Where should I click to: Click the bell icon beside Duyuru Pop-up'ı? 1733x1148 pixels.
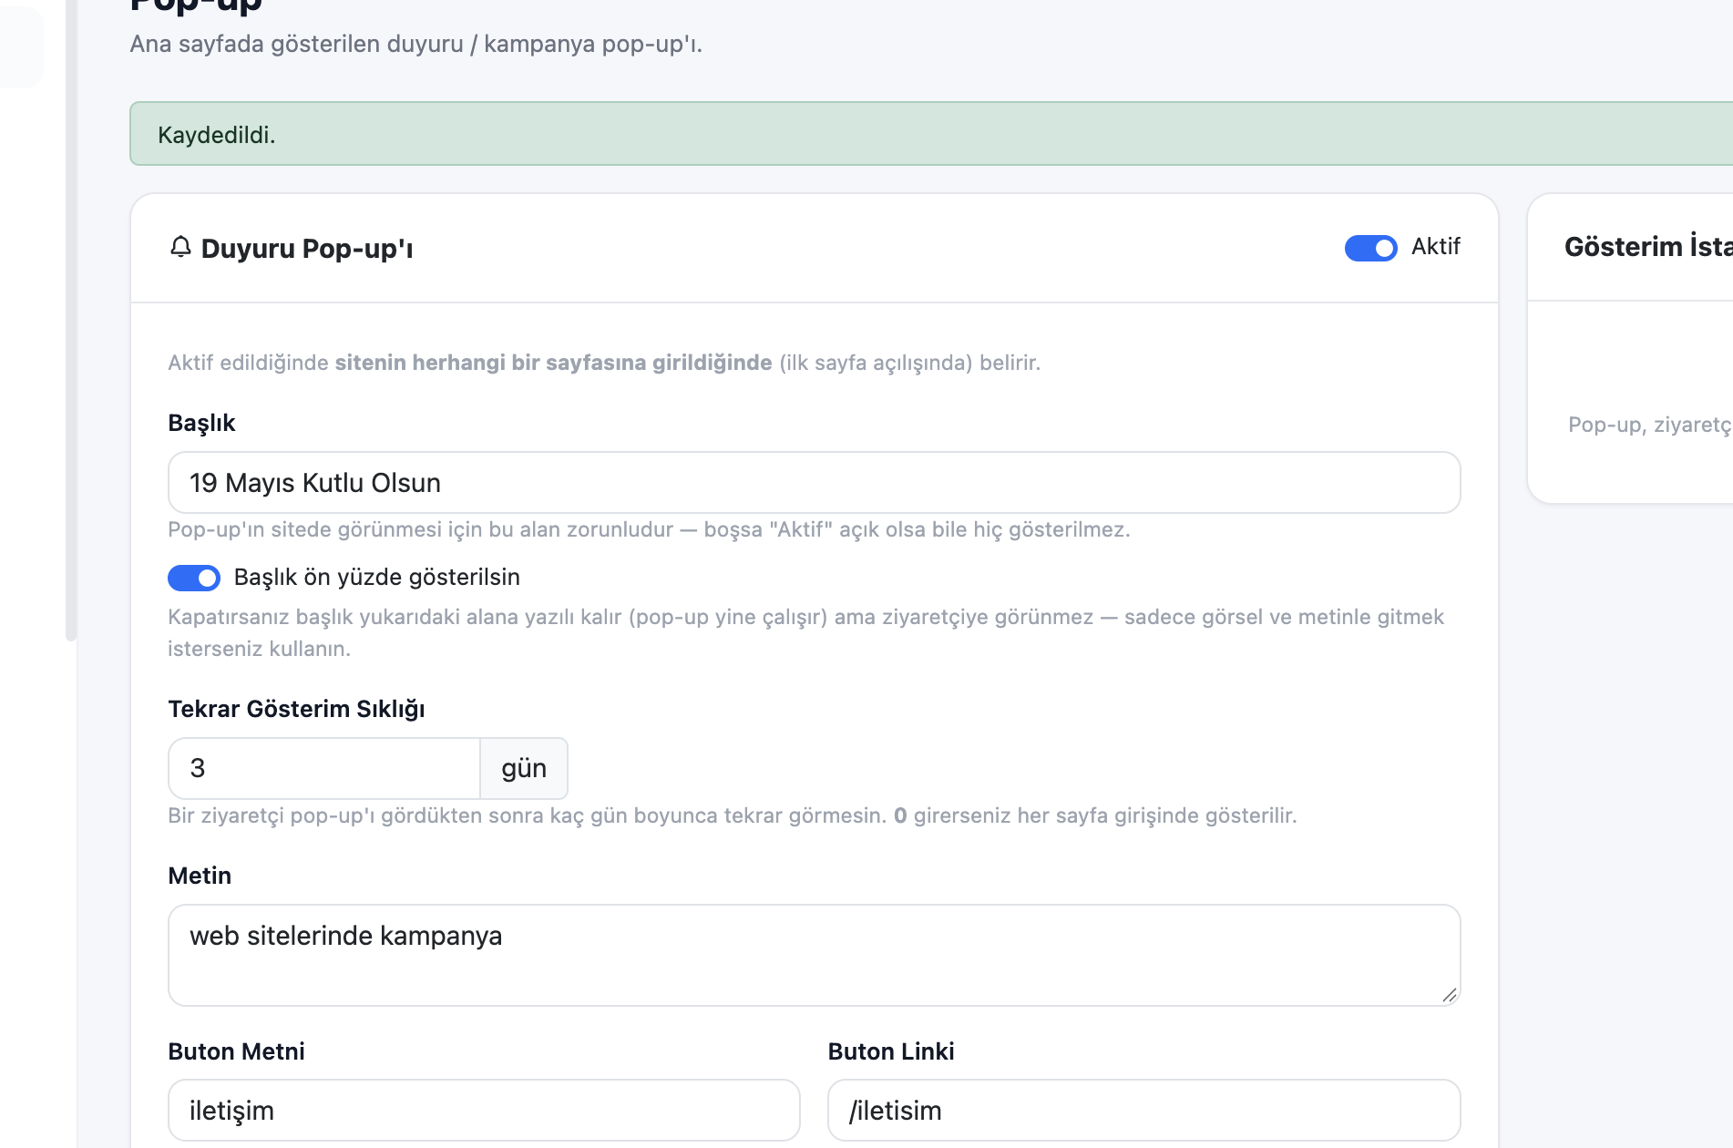click(180, 247)
